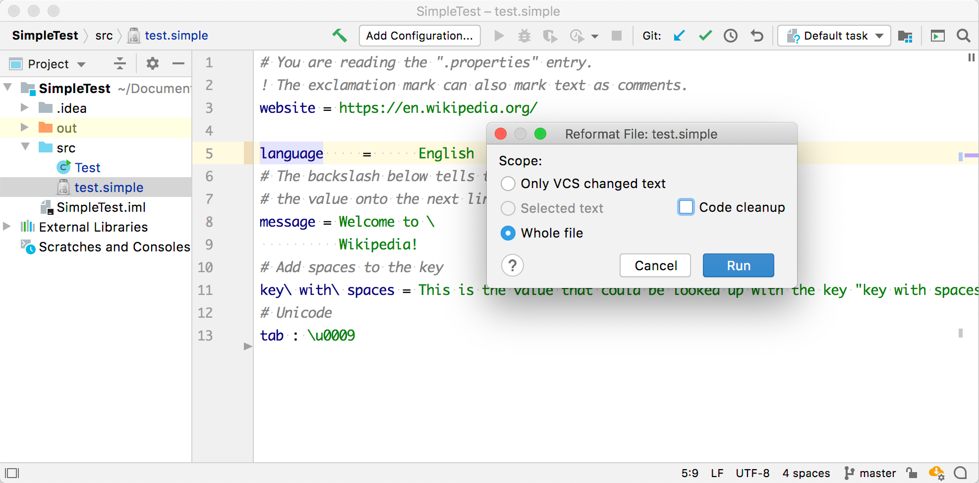Open SimpleTest.iml in the project tree
Image resolution: width=979 pixels, height=483 pixels.
coord(101,207)
